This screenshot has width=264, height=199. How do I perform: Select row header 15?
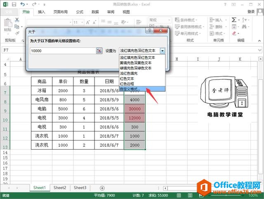tap(5, 158)
